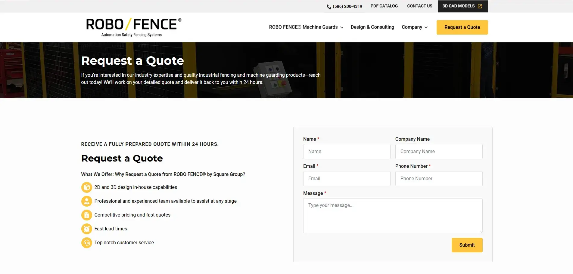Focus the Email input field
Viewport: 573px width, 274px height.
pos(347,179)
